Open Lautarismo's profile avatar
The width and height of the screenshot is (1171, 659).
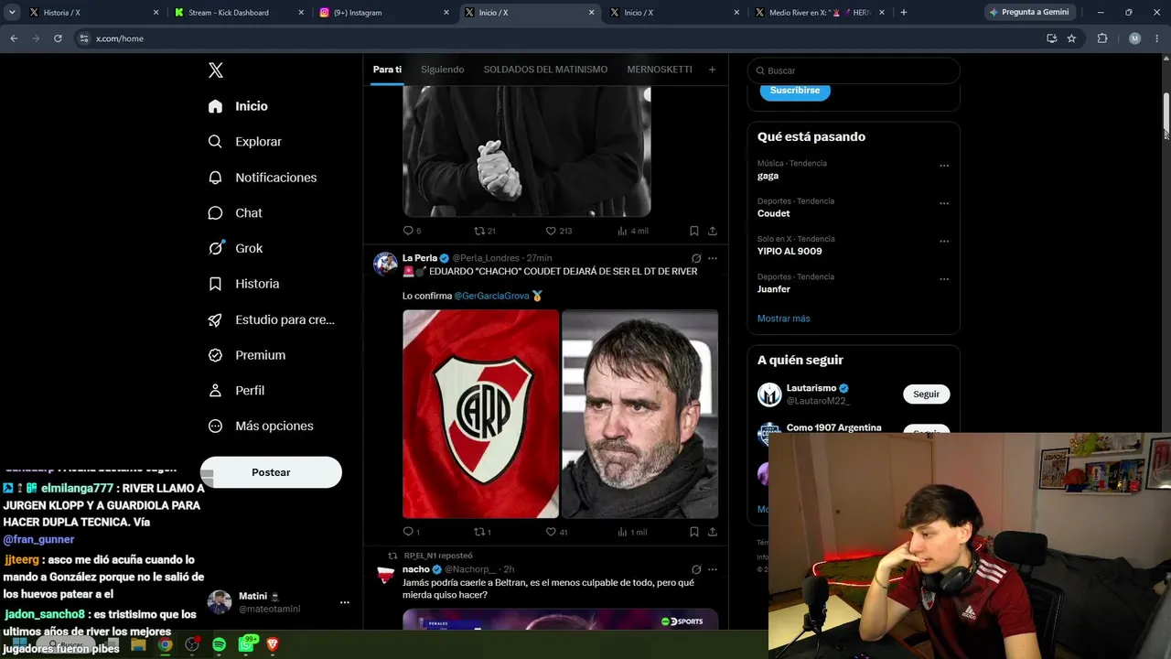point(769,394)
